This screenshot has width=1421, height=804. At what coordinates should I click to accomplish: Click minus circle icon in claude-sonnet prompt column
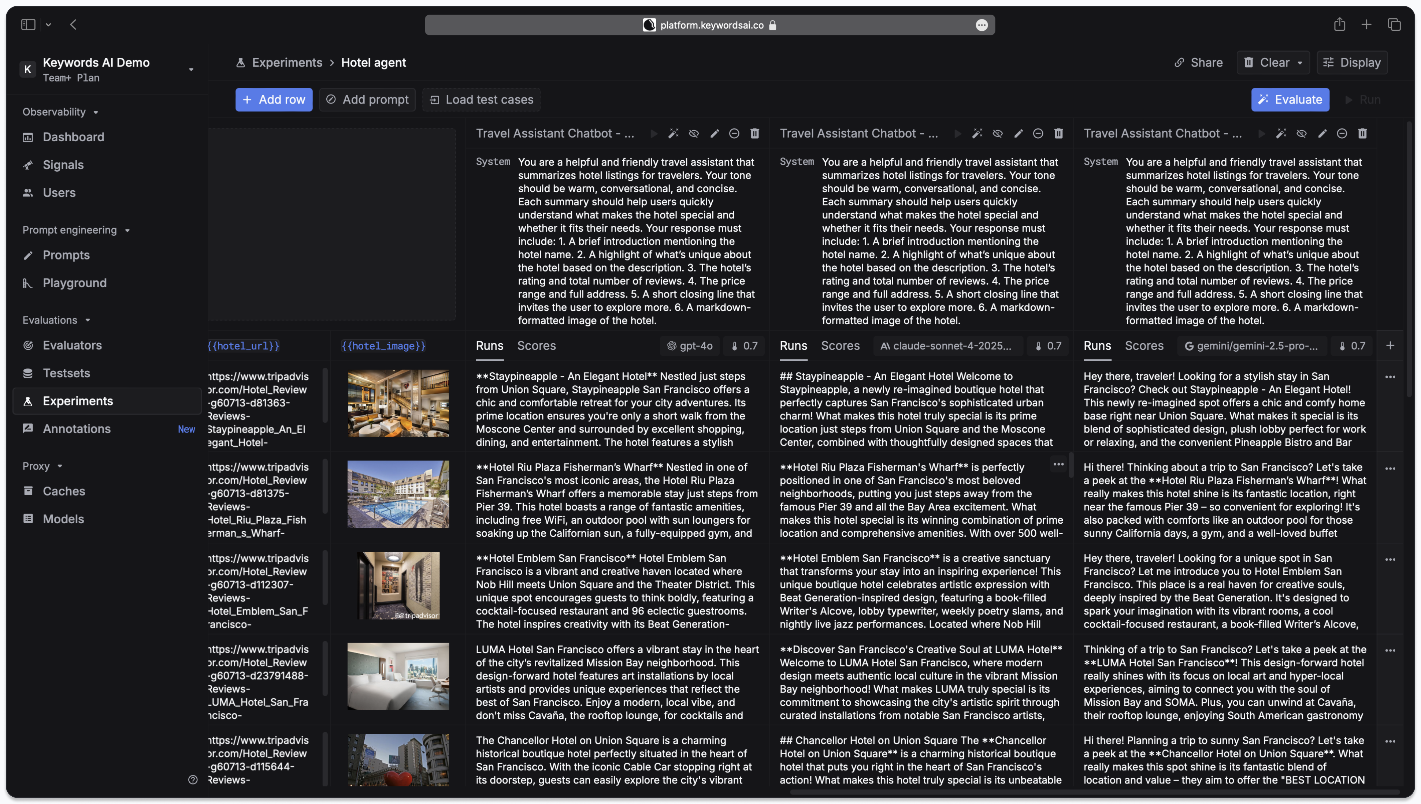tap(1038, 134)
